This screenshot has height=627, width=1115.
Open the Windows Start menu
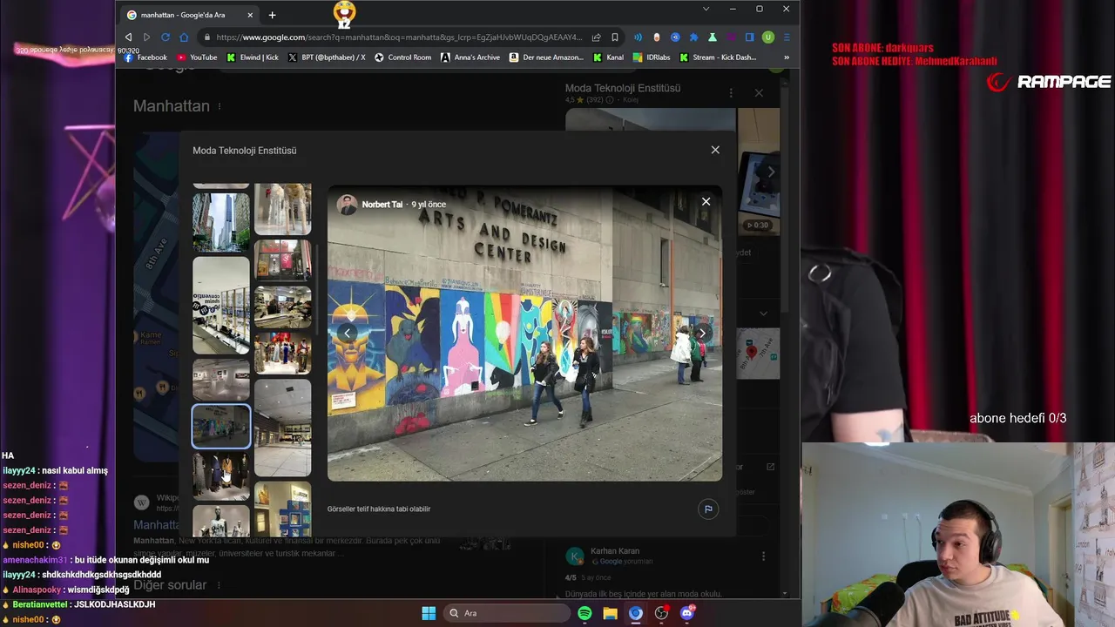click(x=429, y=613)
